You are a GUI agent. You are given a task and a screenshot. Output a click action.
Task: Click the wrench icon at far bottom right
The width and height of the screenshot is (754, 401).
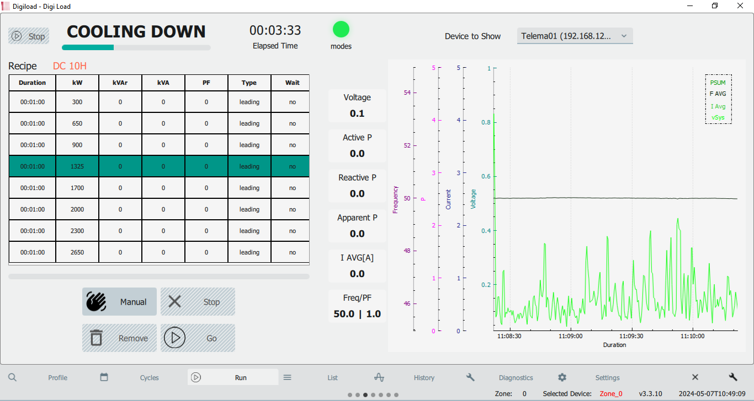(733, 377)
